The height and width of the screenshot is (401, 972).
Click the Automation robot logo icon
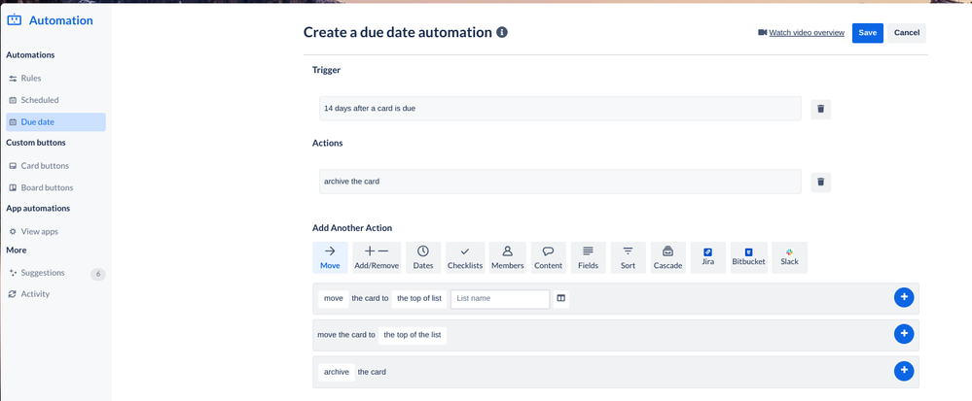click(15, 19)
